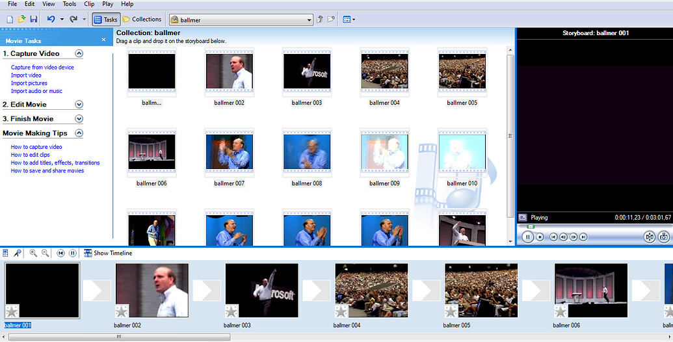Open the undo history dropdown arrow
This screenshot has width=673, height=342.
point(61,20)
